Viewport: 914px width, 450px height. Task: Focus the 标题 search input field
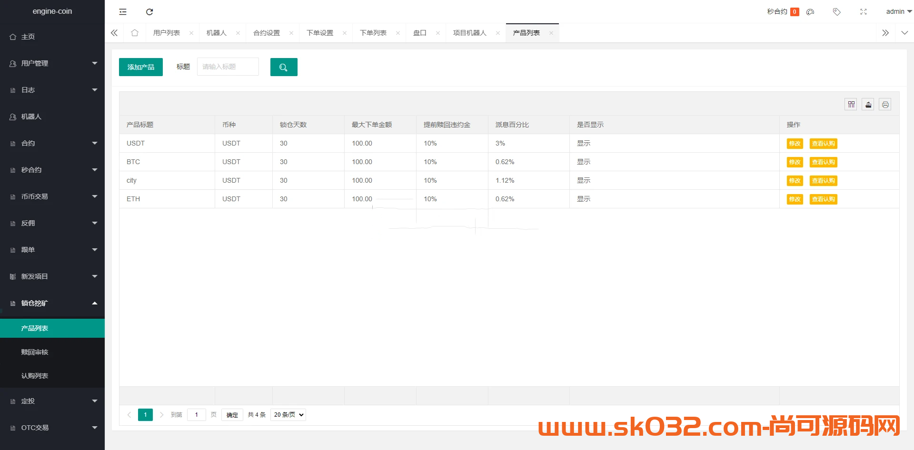click(228, 67)
